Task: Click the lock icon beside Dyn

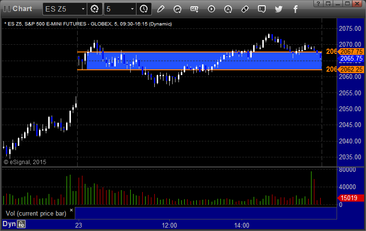Action: click(x=21, y=224)
